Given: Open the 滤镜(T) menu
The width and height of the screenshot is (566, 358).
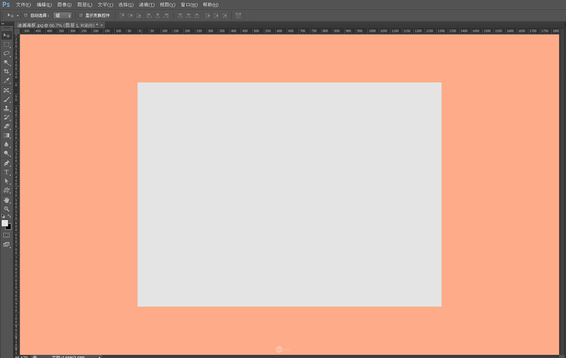Looking at the screenshot, I should point(147,4).
